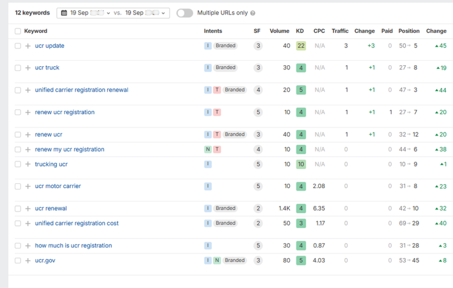
Task: Click plus icon for renew my ucr registration
Action: point(28,149)
